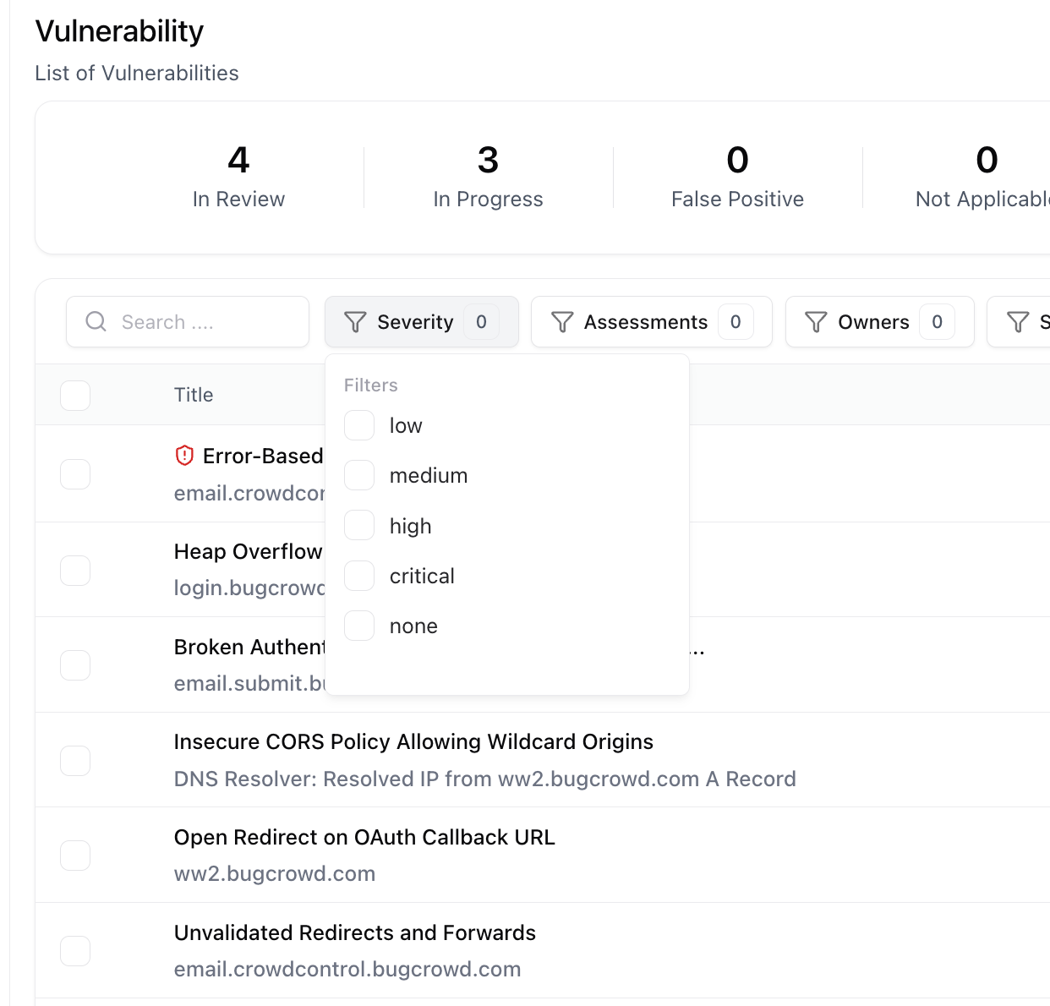
Task: Check the low severity filter
Action: click(x=359, y=425)
